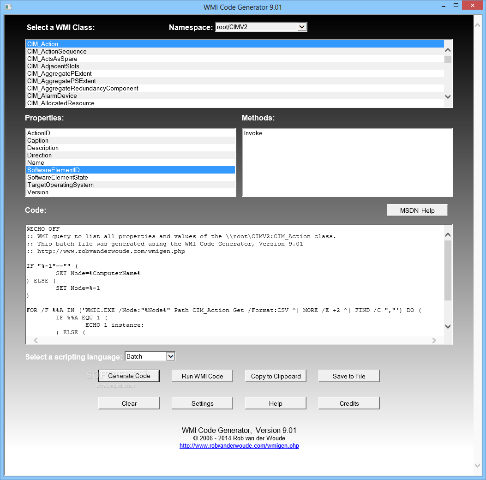Click class list scroll up arrow

(448, 50)
